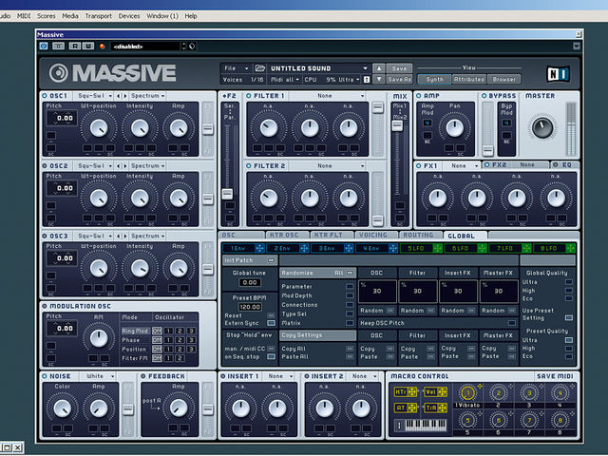This screenshot has width=608, height=456.
Task: Click the TrR macro source handle
Action: 442,408
